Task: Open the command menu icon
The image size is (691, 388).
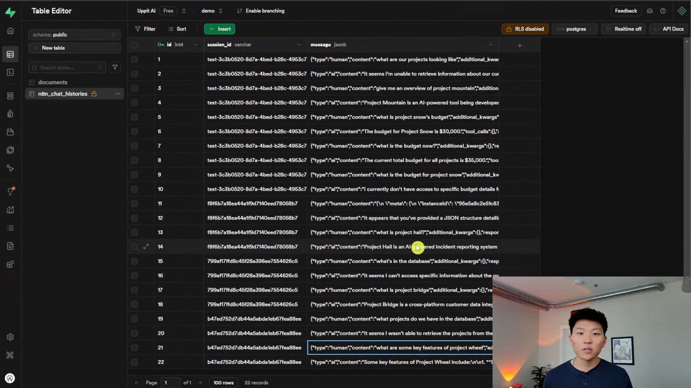Action: tap(10, 355)
